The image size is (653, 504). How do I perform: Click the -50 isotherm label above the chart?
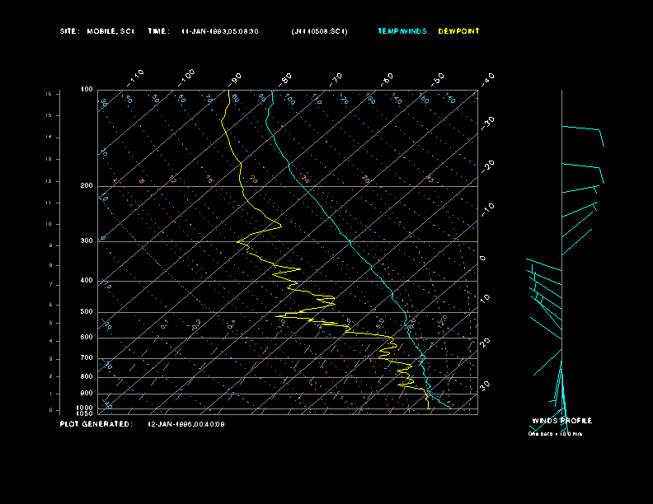pos(437,79)
